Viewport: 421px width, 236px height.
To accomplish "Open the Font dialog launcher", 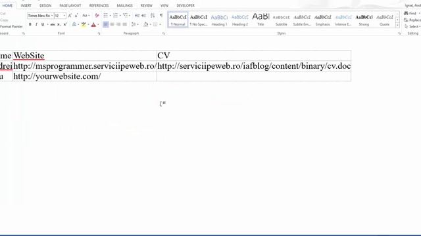I will (x=99, y=33).
